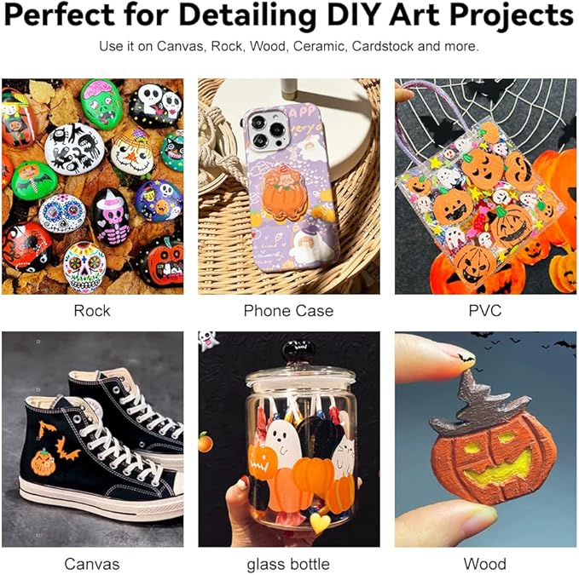The width and height of the screenshot is (579, 575).
Task: Click the phone's camera lens cluster
Action: click(267, 131)
